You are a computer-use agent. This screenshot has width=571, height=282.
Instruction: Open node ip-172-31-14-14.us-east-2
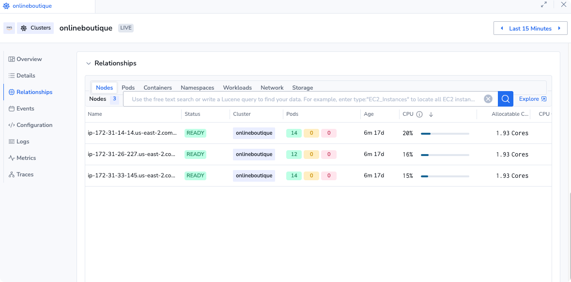[132, 133]
